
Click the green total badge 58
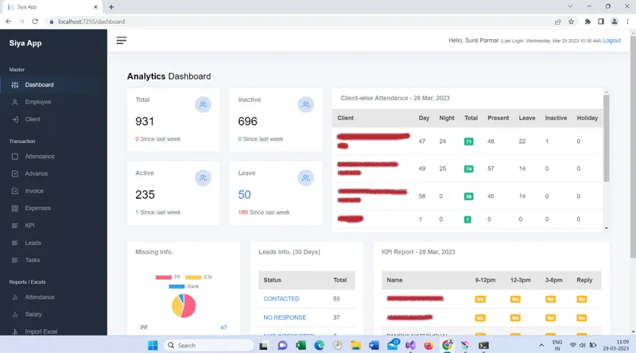pos(468,196)
